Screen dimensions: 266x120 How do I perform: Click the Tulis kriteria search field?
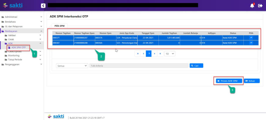tap(139, 66)
